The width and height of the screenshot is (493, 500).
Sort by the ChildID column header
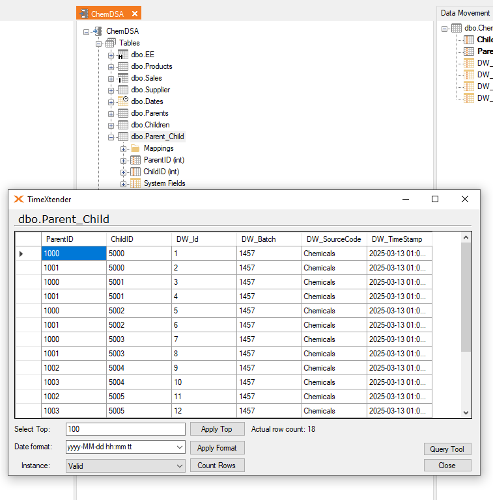pos(139,239)
